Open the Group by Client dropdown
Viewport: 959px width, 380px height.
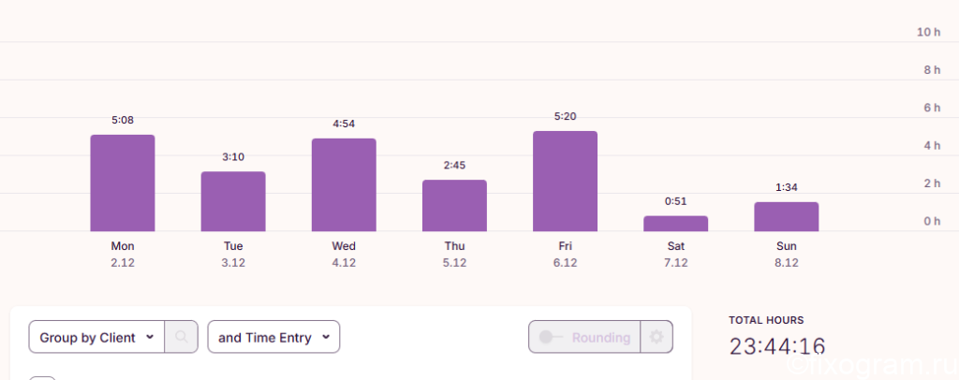coord(96,337)
